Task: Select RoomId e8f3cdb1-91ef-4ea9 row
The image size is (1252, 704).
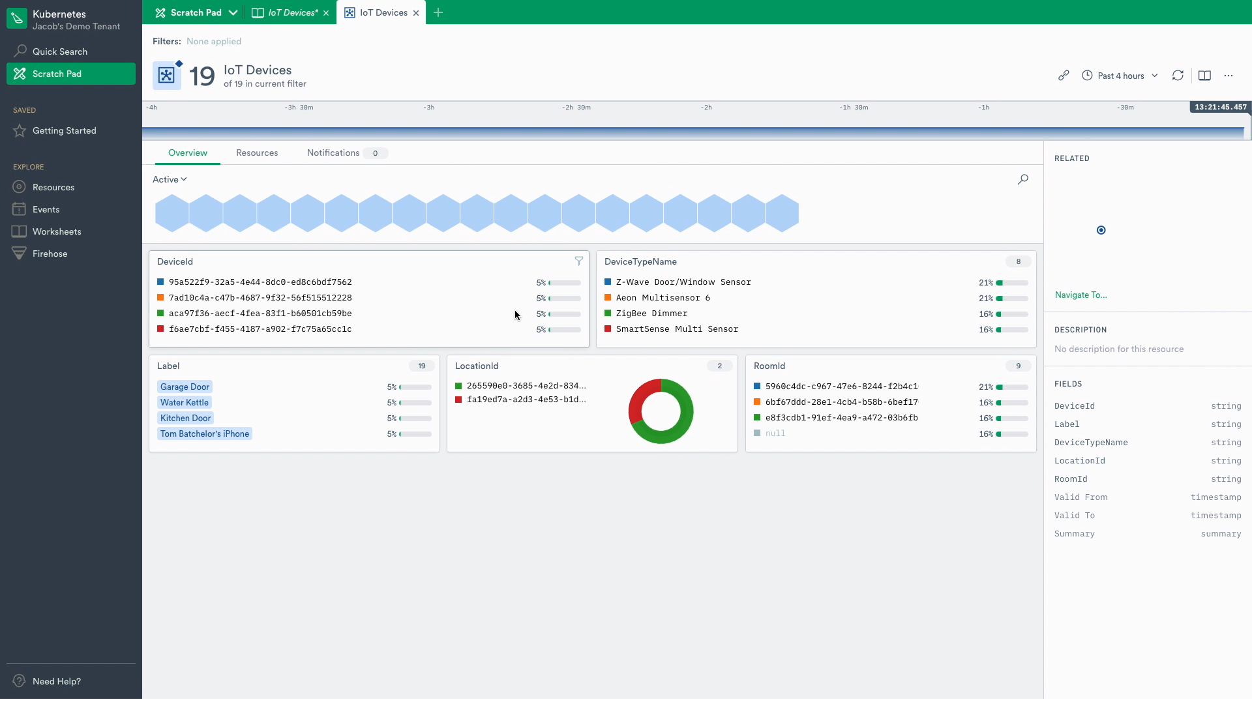Action: tap(891, 418)
